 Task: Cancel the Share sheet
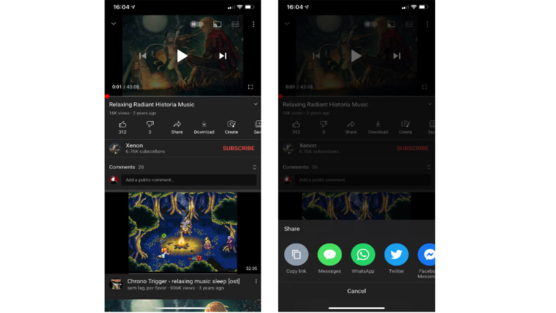coord(357,291)
